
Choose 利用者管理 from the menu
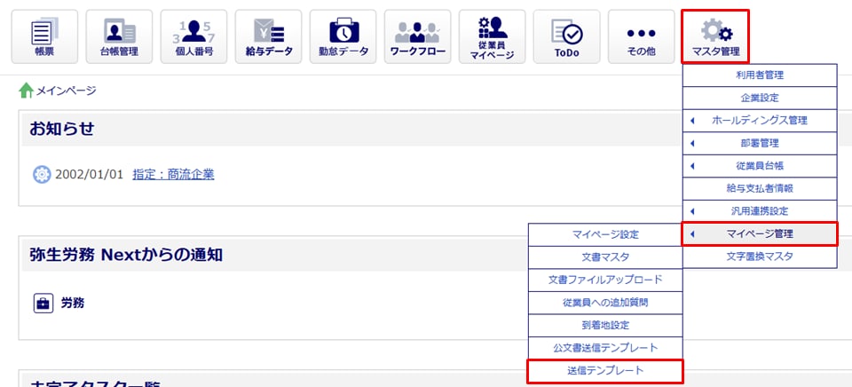(760, 75)
